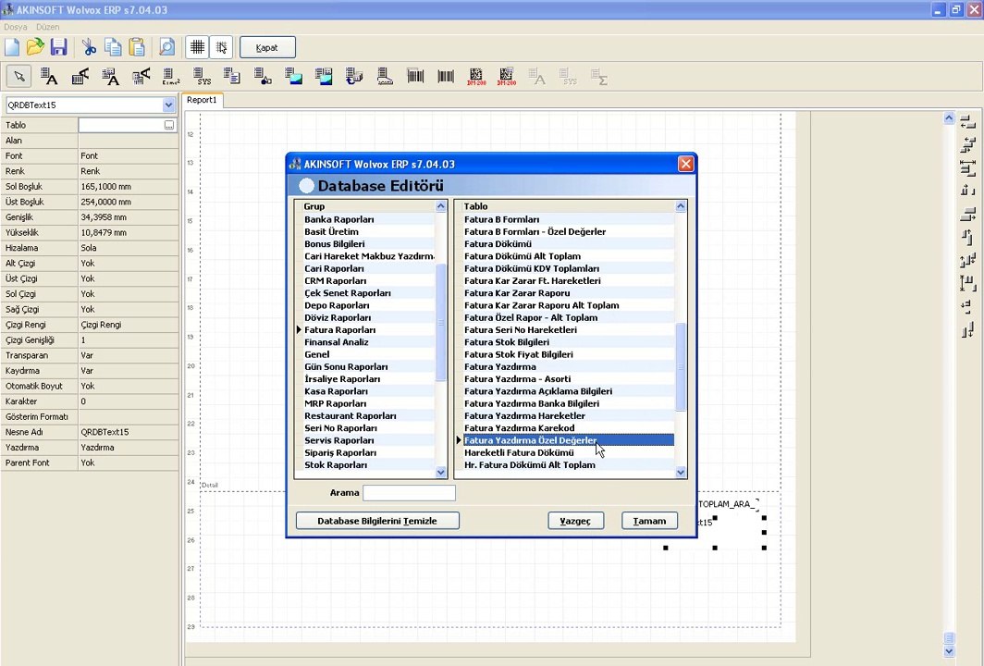Viewport: 984px width, 666px height.
Task: Switch to the Report1 tab
Action: point(202,100)
